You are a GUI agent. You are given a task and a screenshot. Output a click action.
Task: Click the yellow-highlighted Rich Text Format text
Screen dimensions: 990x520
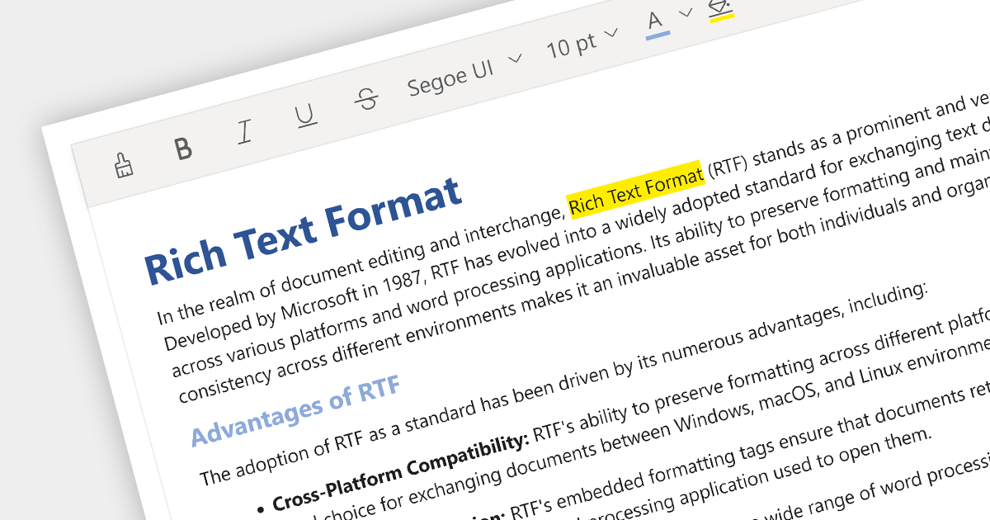(635, 188)
